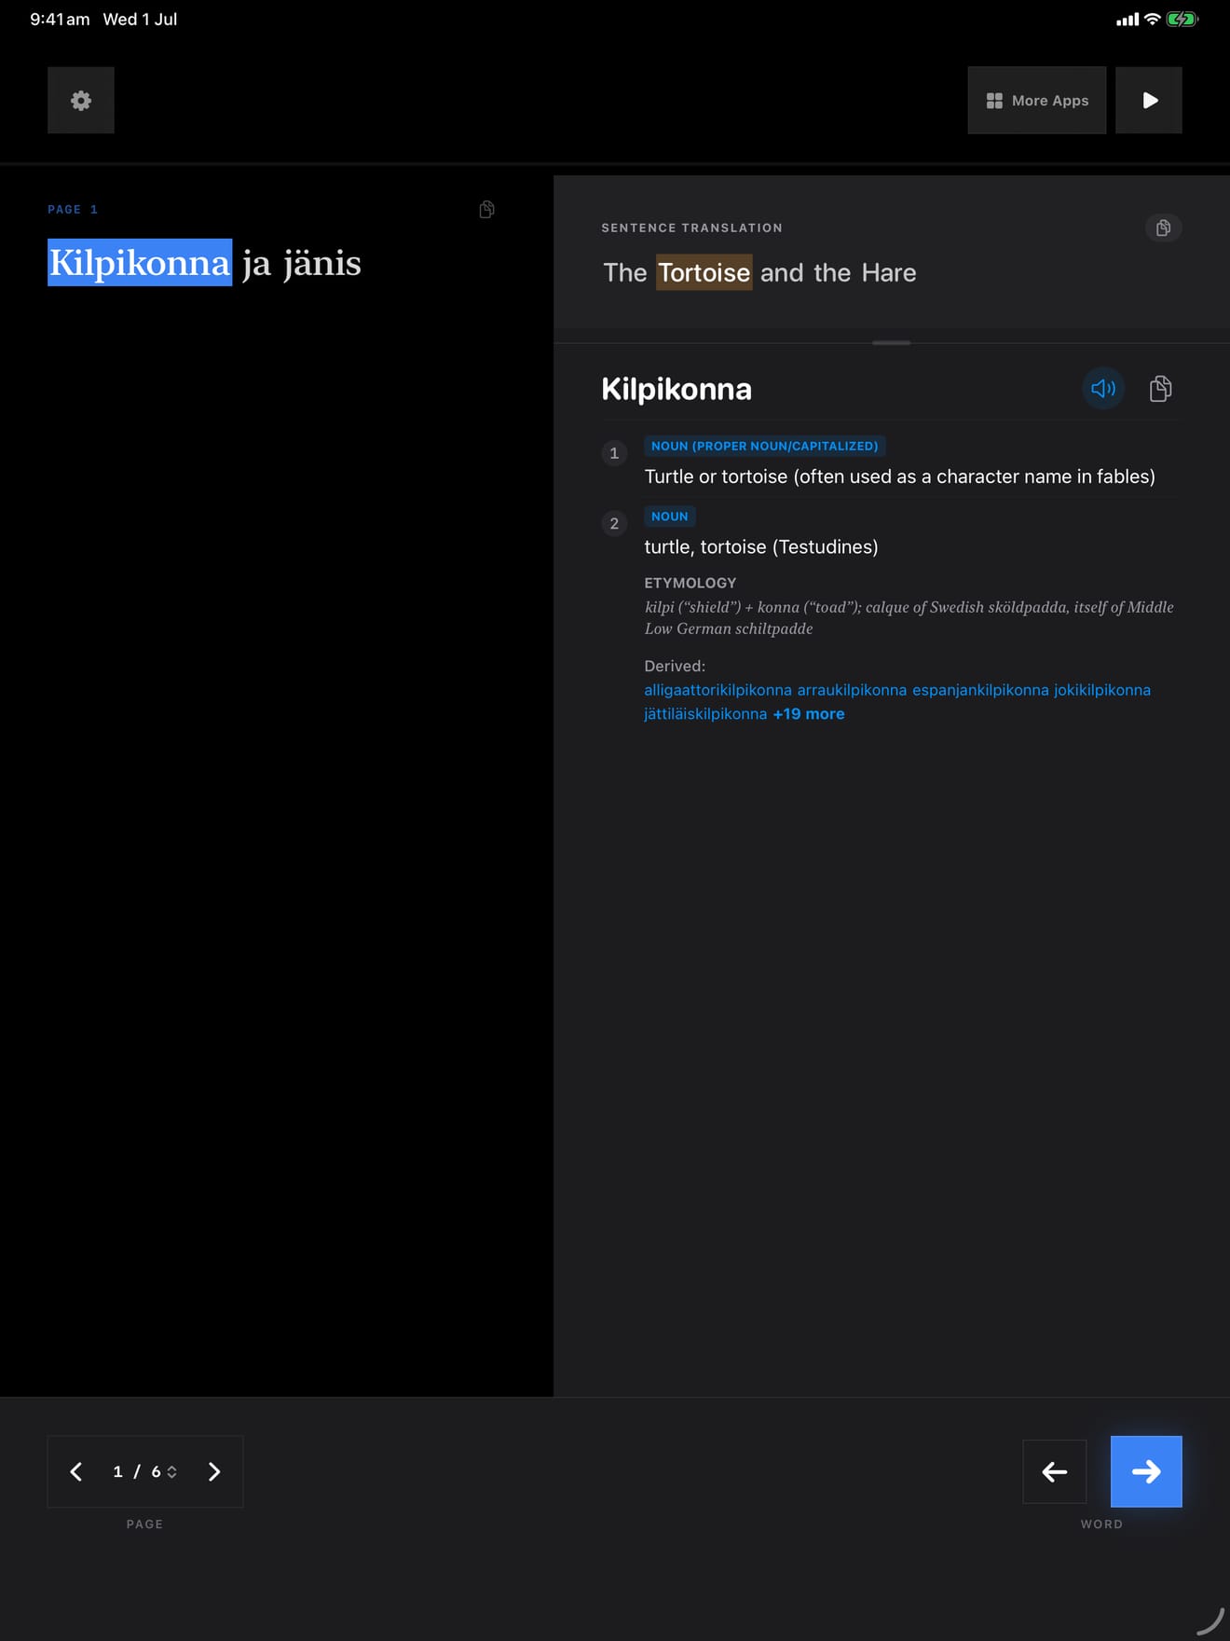Go to the next page using the chevron

click(214, 1471)
